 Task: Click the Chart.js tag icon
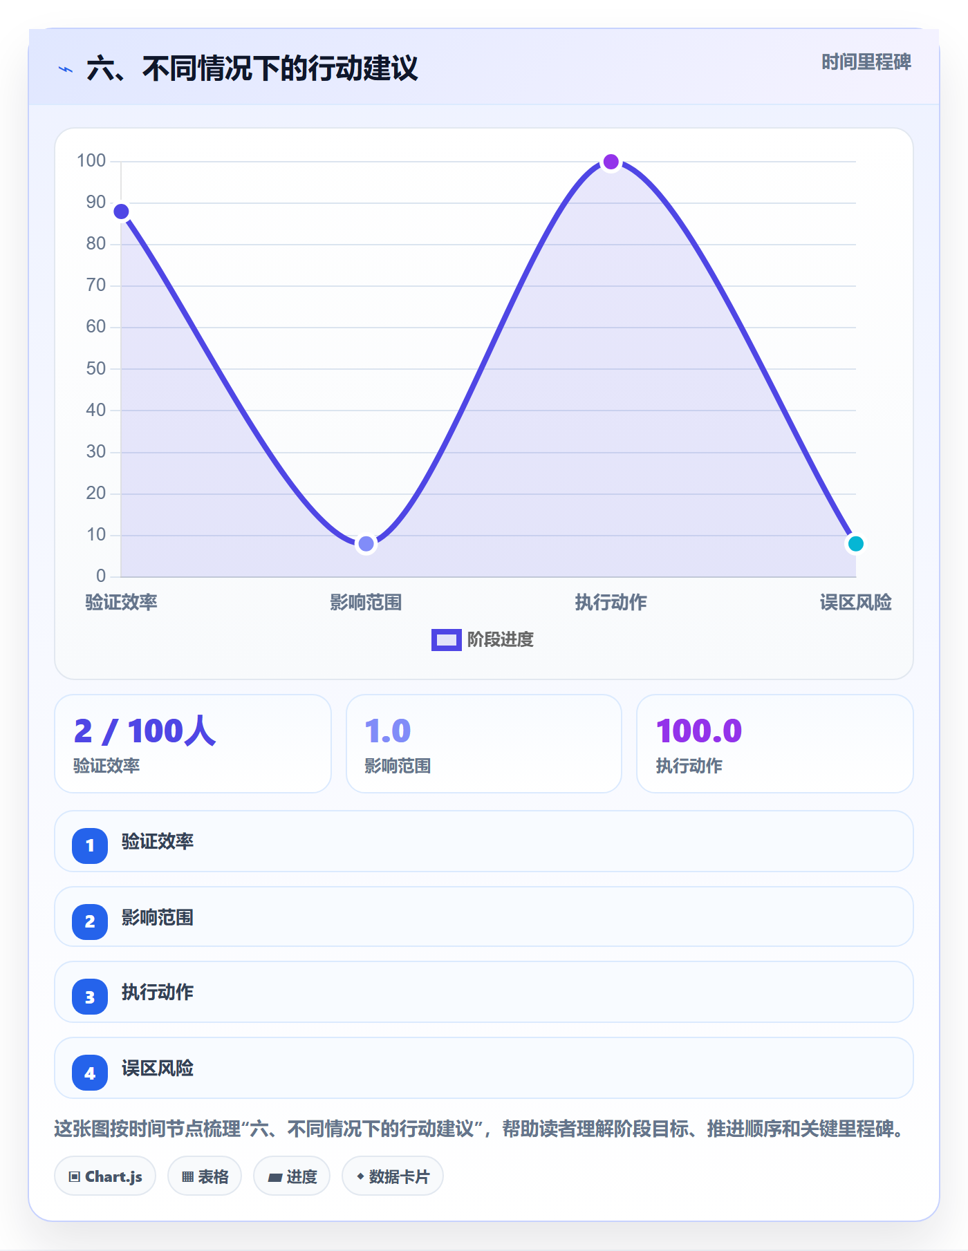click(75, 1176)
